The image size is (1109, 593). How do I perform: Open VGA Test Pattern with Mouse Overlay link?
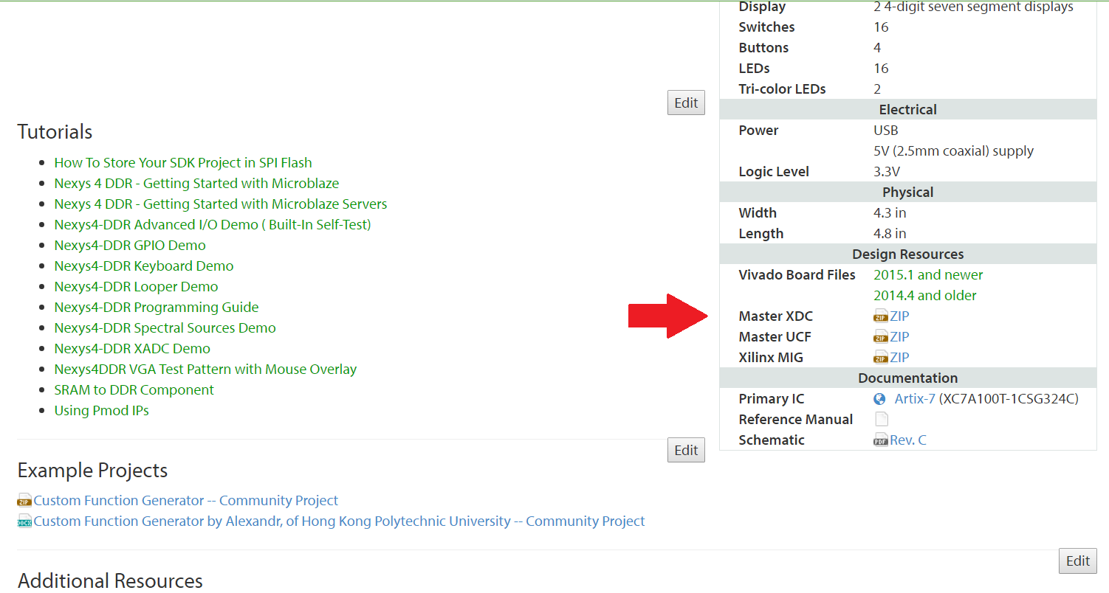click(205, 370)
